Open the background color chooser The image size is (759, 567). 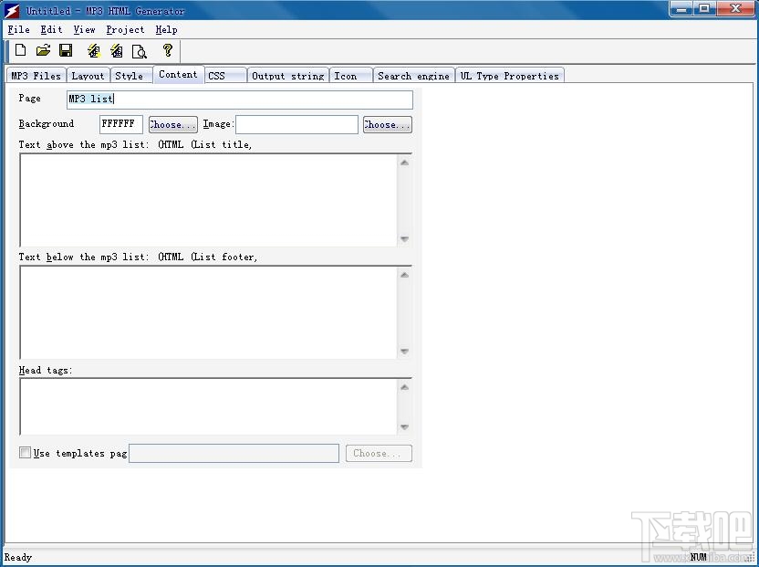[x=172, y=124]
